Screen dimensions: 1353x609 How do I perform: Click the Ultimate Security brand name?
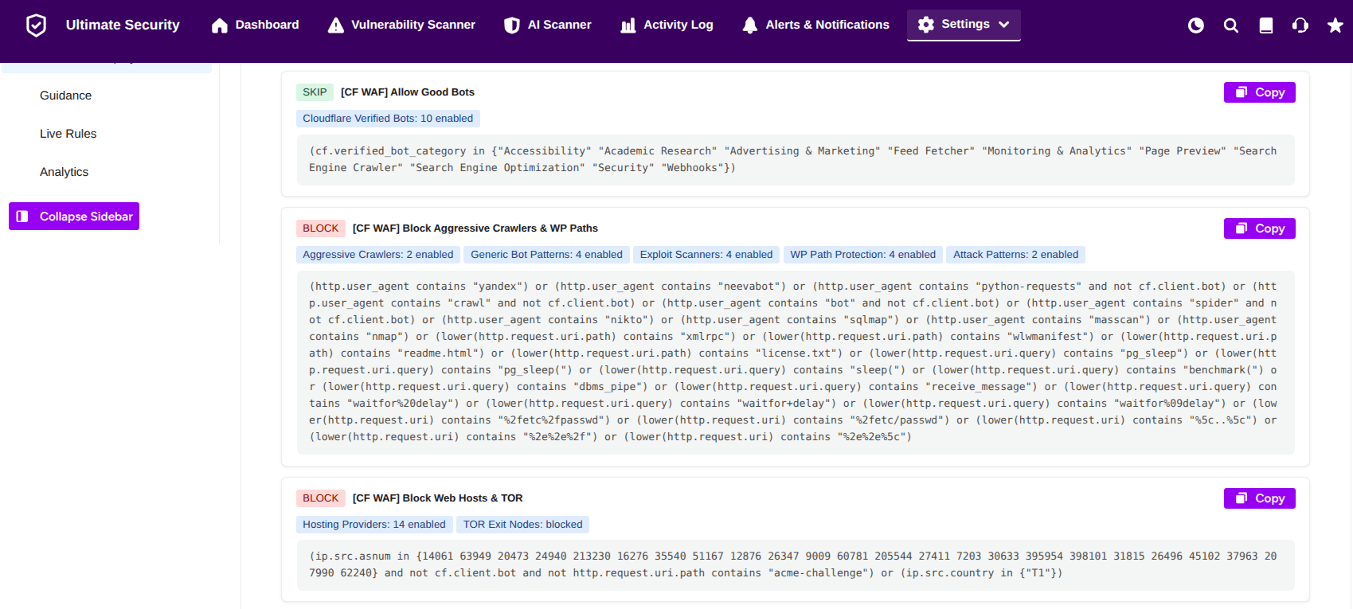coord(123,25)
